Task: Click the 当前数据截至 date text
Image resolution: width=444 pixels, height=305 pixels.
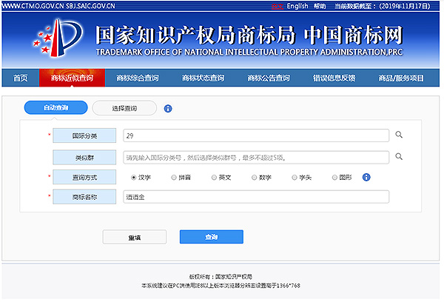Action: 383,6
